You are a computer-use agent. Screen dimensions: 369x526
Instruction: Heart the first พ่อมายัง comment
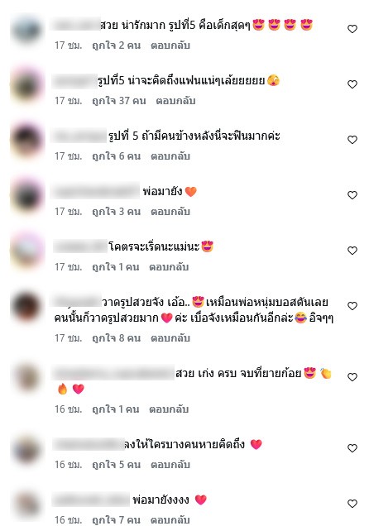[x=352, y=195]
